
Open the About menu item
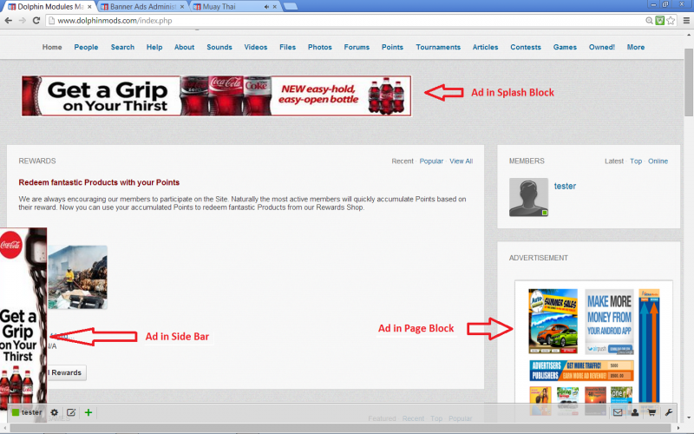tap(184, 47)
